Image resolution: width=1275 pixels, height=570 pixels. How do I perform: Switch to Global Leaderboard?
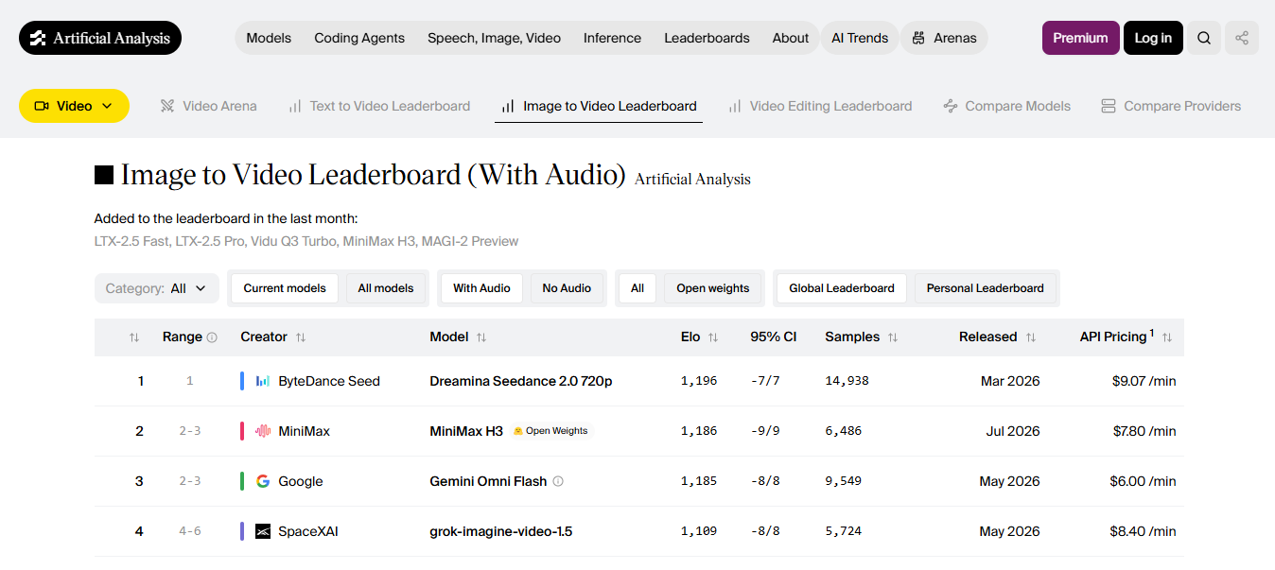click(842, 288)
